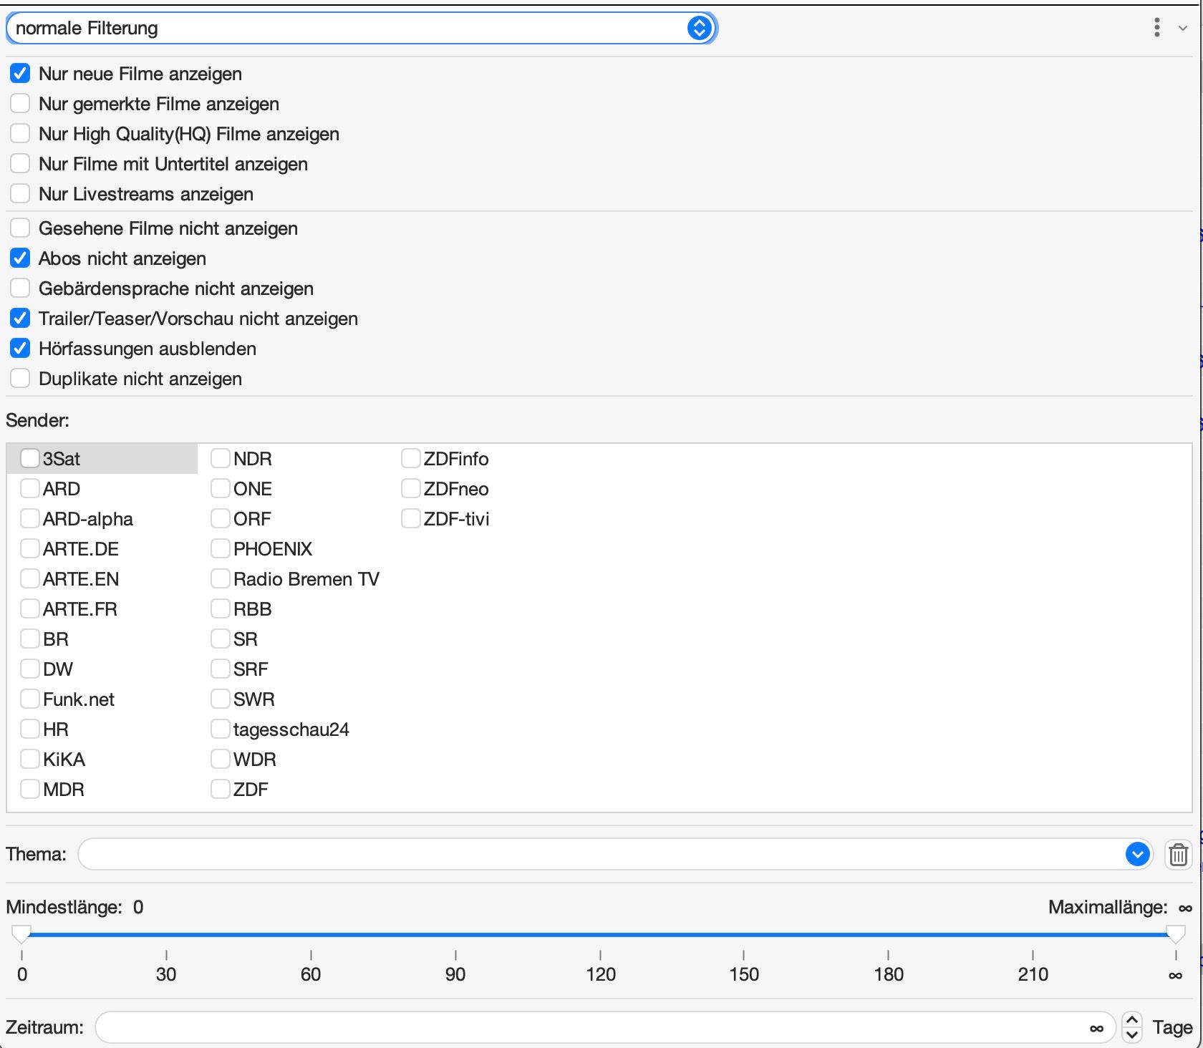The width and height of the screenshot is (1203, 1048).
Task: Uncheck Nur neue Filme anzeigen
Action: click(x=20, y=74)
